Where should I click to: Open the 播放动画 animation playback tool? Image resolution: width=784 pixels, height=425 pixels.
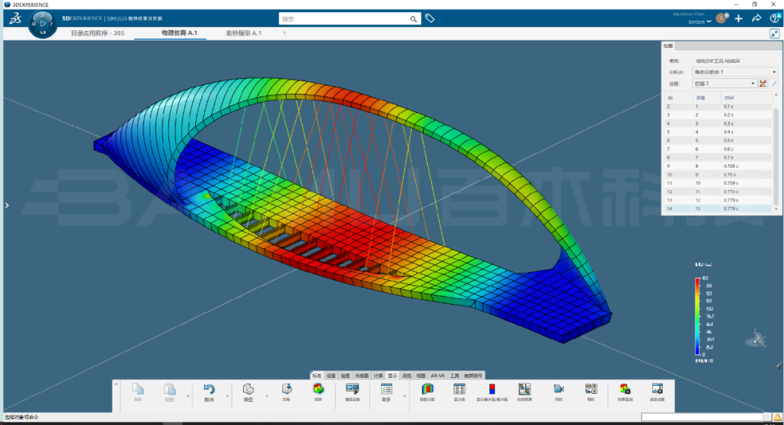click(353, 390)
